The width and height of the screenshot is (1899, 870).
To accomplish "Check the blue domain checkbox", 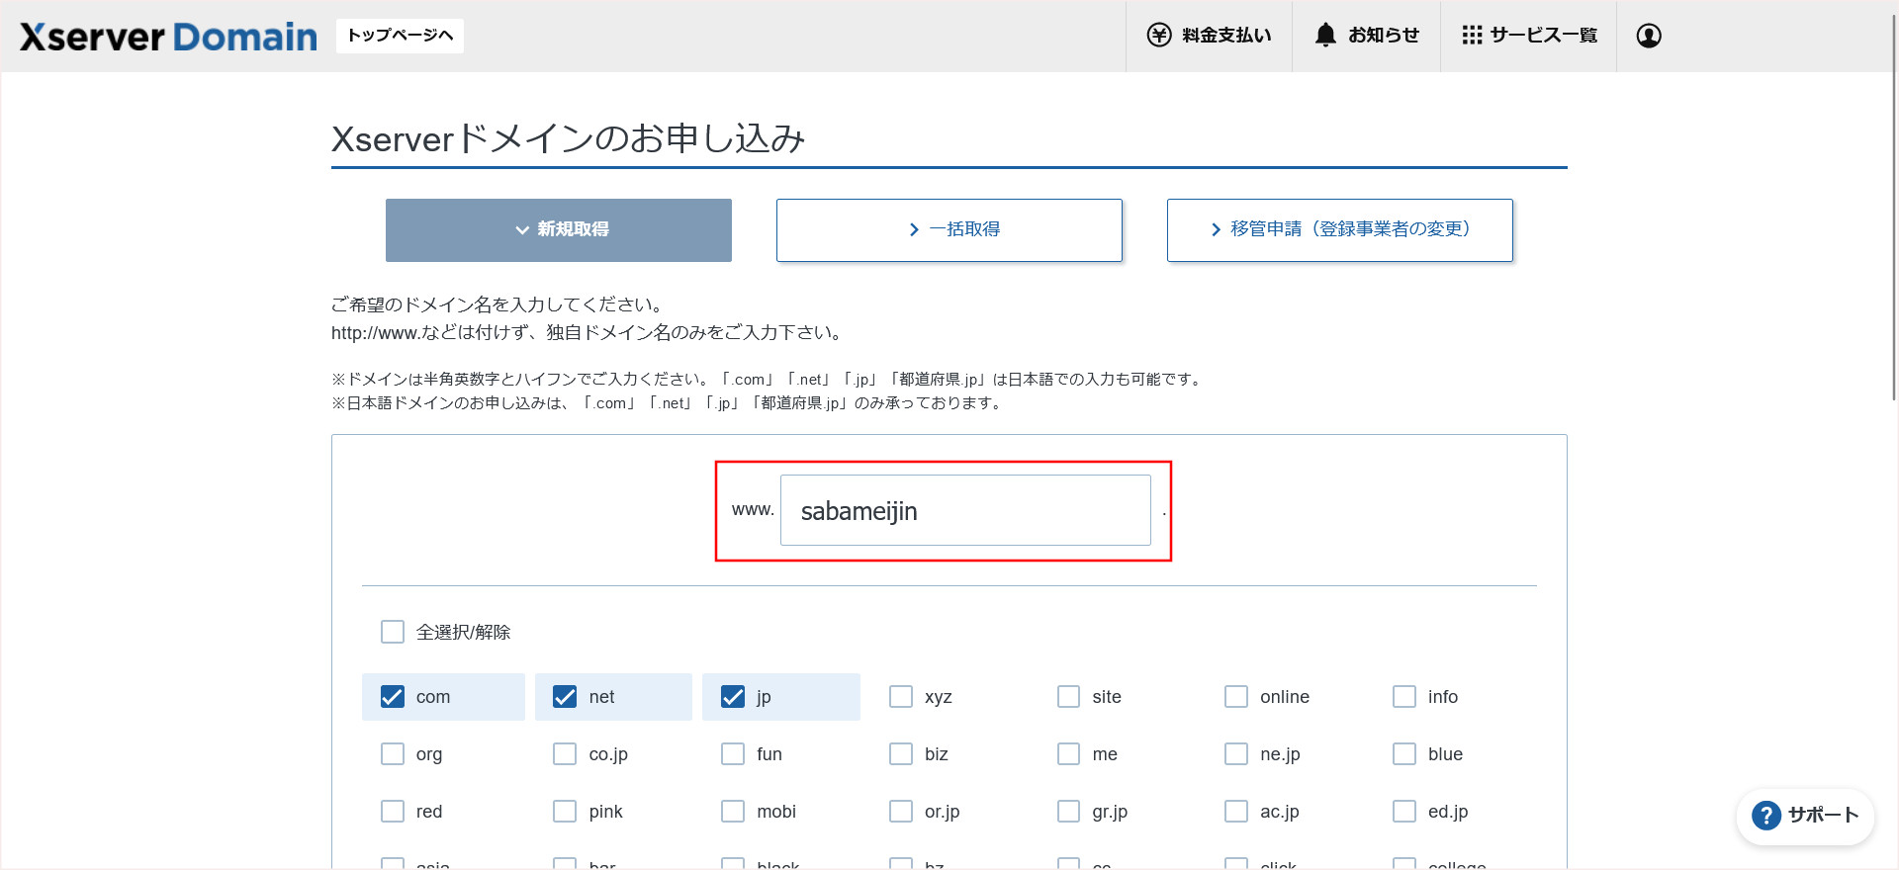I will click(1404, 754).
